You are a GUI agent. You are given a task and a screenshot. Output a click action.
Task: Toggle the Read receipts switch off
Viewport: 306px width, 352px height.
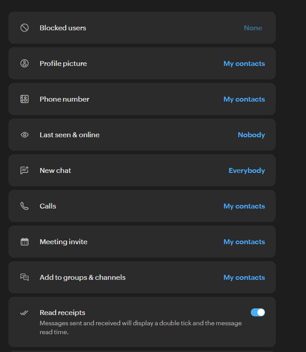click(257, 312)
